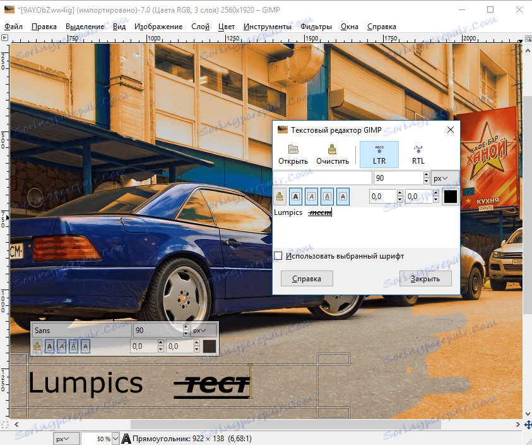
Task: Enable the Использовать выбранный шрифт checkbox
Action: click(x=278, y=256)
